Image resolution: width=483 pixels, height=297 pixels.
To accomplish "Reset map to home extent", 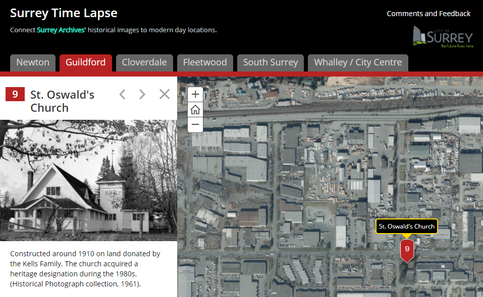I will pyautogui.click(x=195, y=109).
